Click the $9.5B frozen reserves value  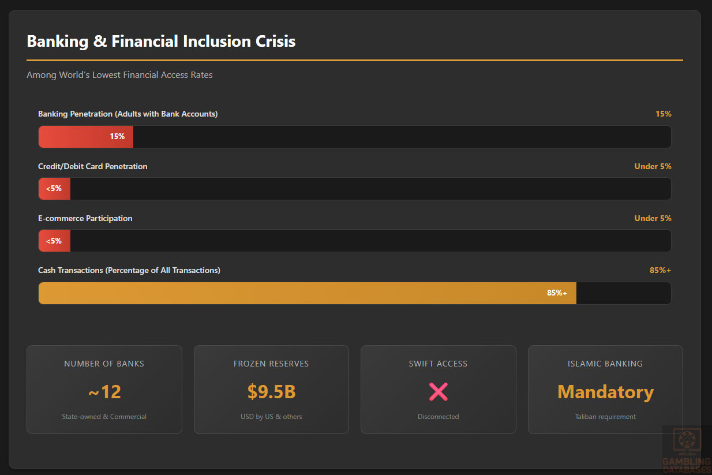point(271,392)
